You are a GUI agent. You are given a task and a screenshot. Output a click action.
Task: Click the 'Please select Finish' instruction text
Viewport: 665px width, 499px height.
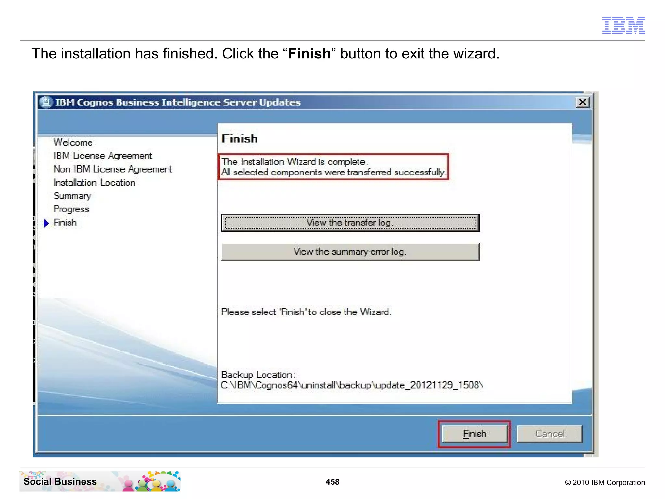(x=307, y=312)
